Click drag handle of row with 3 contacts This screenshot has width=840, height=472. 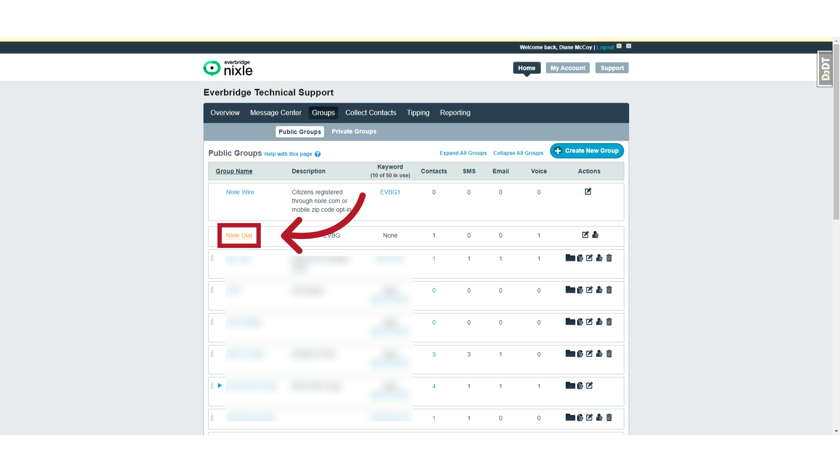(212, 354)
